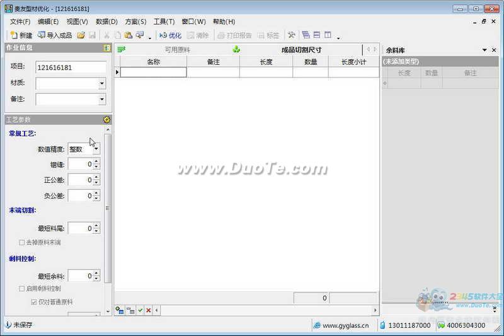Click the open folder toolbar icon
Screen dimensions: 504x336
pyautogui.click(x=81, y=35)
